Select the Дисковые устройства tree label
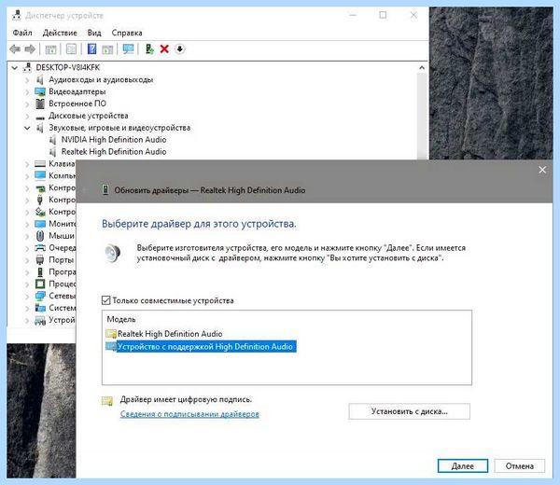Image resolution: width=560 pixels, height=485 pixels. click(x=89, y=116)
